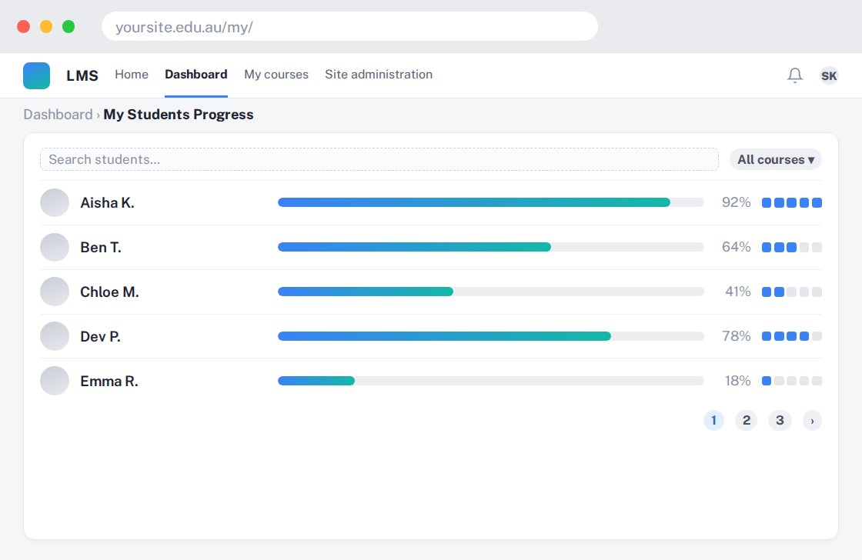The height and width of the screenshot is (560, 862).
Task: Click Aisha K.'s five-block activity indicator
Action: pos(792,203)
